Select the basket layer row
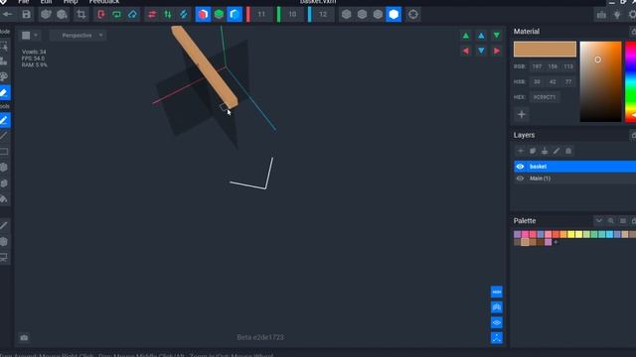The height and width of the screenshot is (357, 636). coord(574,167)
